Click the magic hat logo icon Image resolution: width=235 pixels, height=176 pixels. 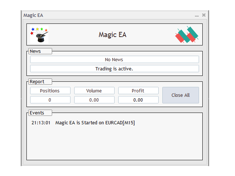[39, 34]
